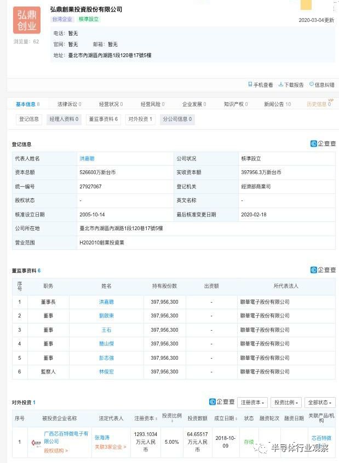
Task: Click 5.00% investment ratio cell
Action: pyautogui.click(x=172, y=442)
